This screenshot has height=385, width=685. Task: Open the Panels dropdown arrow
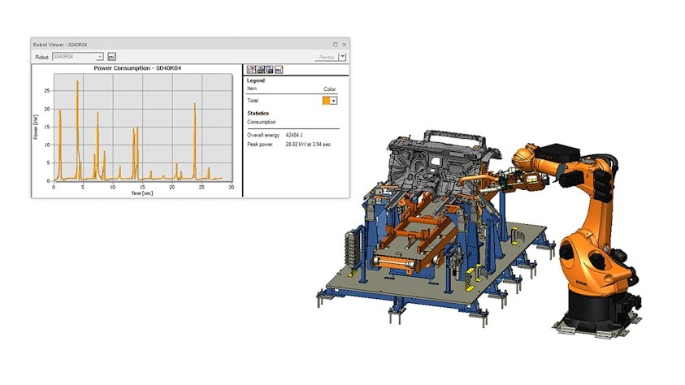[x=343, y=57]
